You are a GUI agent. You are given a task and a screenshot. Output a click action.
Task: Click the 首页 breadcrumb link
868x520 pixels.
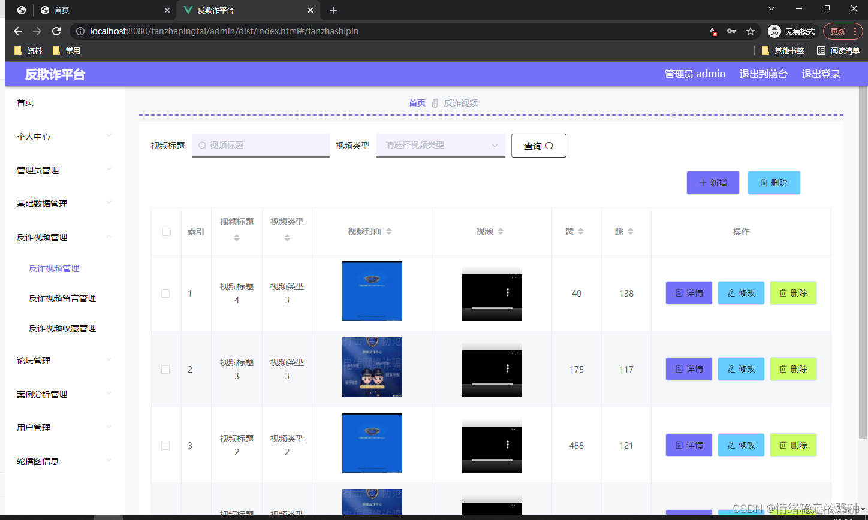tap(417, 103)
